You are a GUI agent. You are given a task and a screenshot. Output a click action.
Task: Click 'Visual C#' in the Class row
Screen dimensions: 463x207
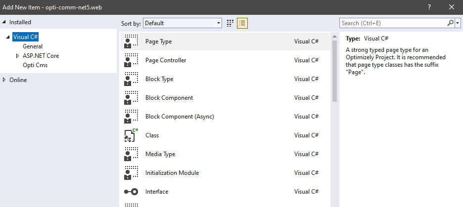pyautogui.click(x=307, y=135)
